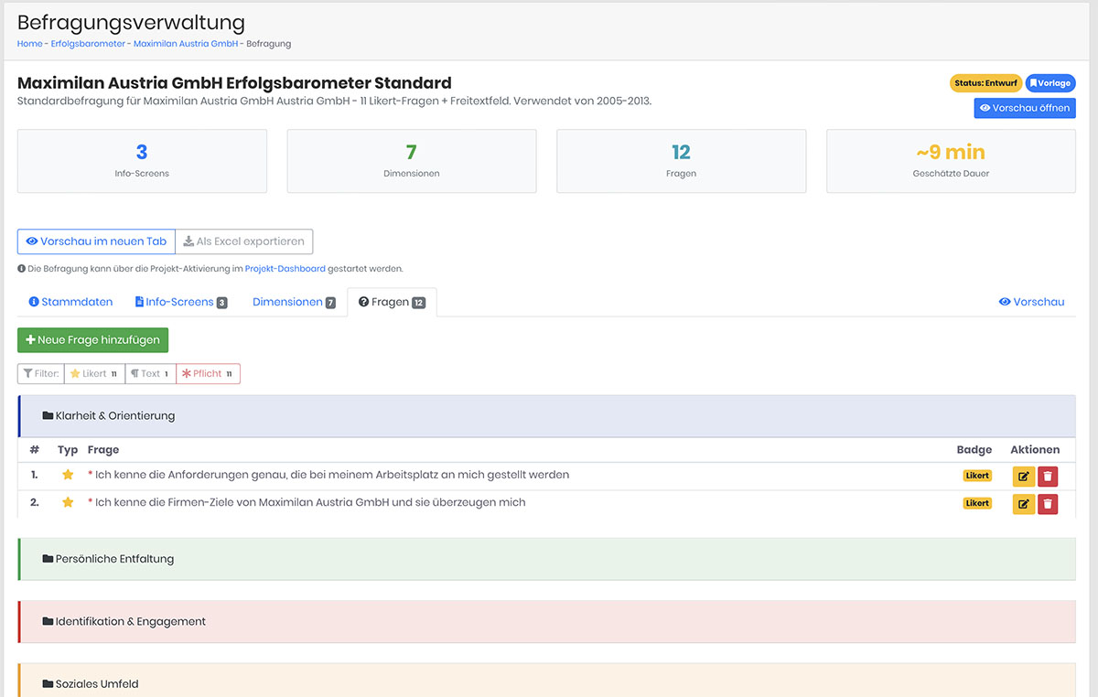The width and height of the screenshot is (1098, 697).
Task: Toggle the Pflicht filter
Action: pos(208,374)
